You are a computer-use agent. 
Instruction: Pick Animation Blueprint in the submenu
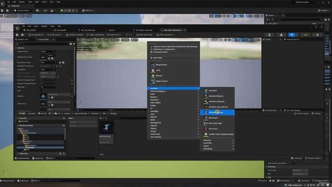pos(217,96)
